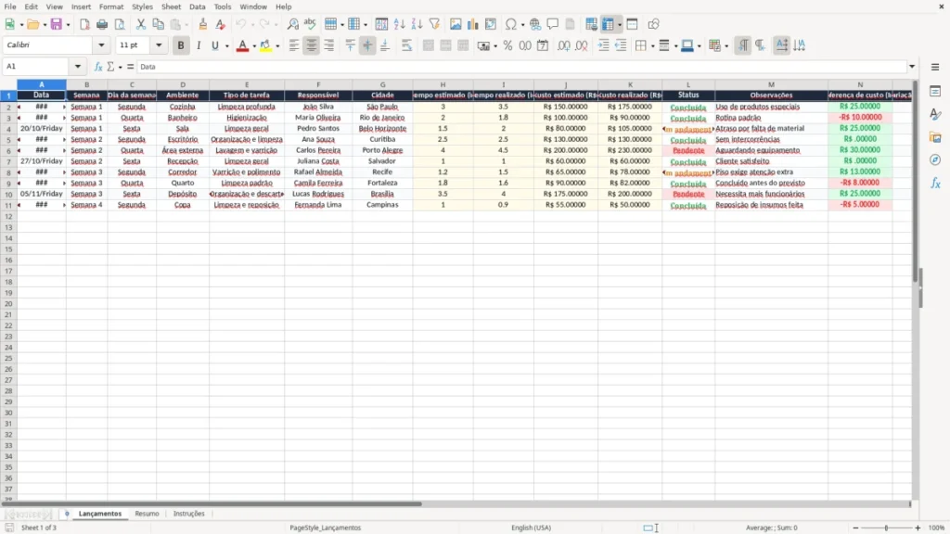The height and width of the screenshot is (534, 950).
Task: Open sidebar Gallery panel icon
Action: (x=935, y=137)
